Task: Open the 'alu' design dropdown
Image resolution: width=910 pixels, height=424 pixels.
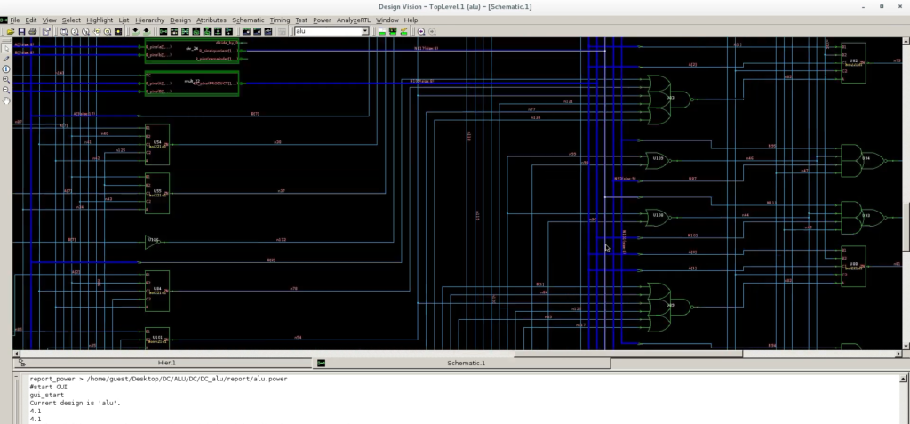Action: click(x=365, y=31)
